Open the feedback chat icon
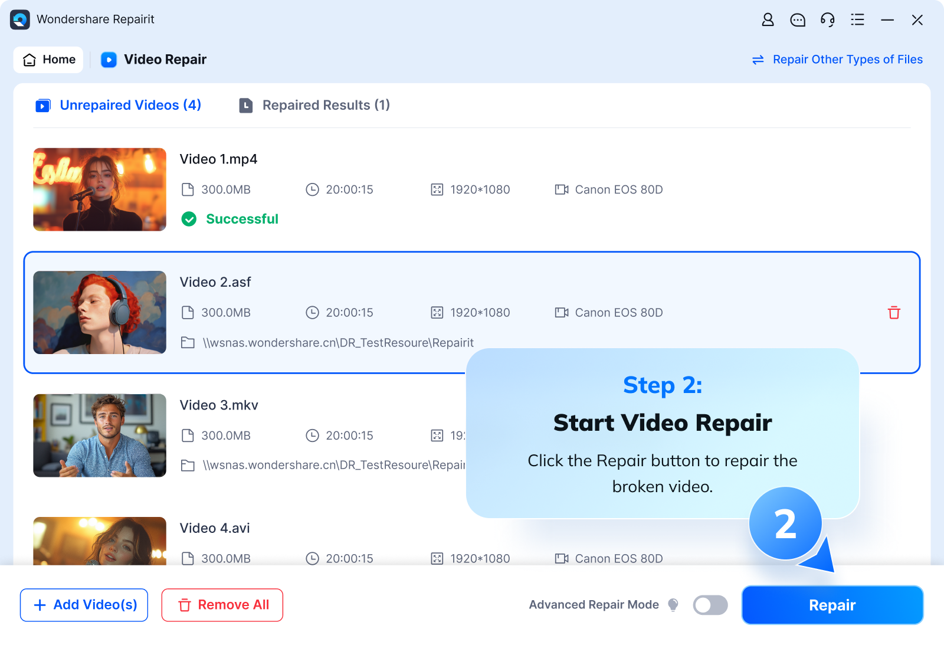This screenshot has width=944, height=645. [x=798, y=20]
